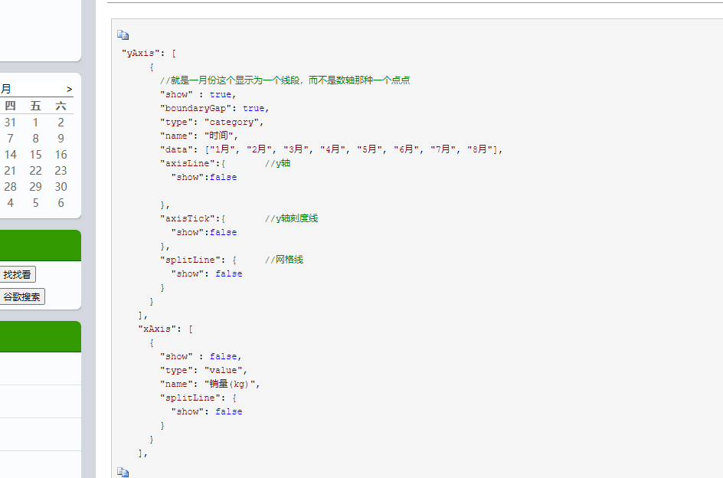Screen dimensions: 723x478
Task: Click the "name": "时间" line
Action: click(198, 136)
